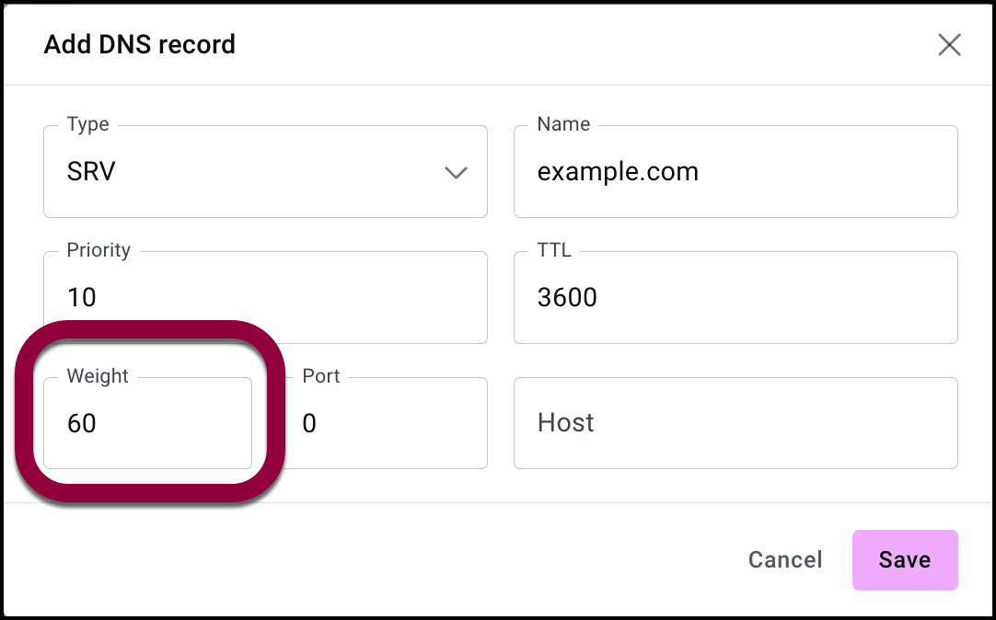Click the TTL field label

pyautogui.click(x=554, y=250)
